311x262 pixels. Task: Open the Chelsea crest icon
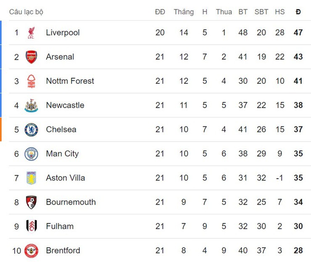coord(31,129)
